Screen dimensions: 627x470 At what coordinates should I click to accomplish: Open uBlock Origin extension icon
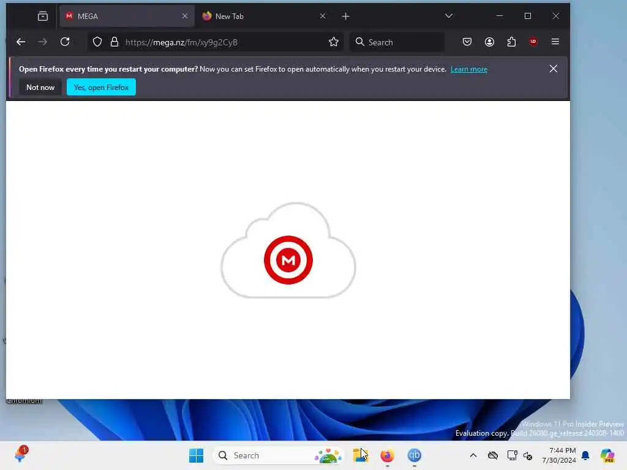coord(533,42)
